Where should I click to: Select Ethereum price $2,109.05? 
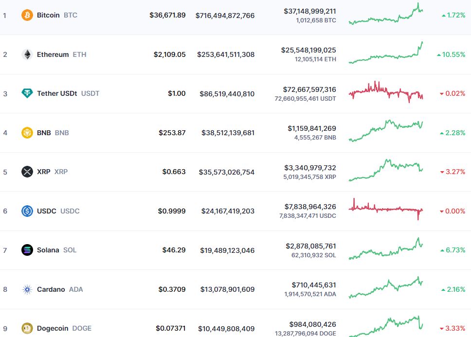169,54
